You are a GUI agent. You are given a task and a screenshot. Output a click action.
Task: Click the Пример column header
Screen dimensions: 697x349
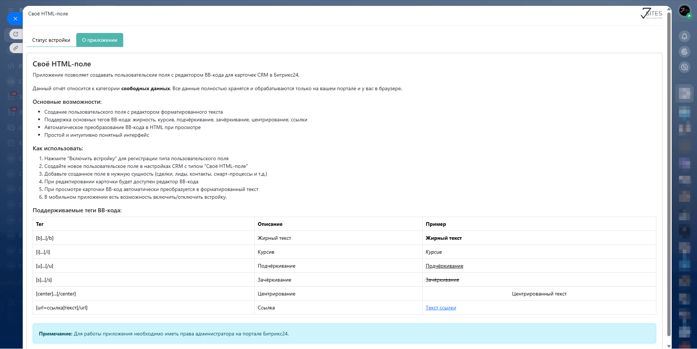539,224
